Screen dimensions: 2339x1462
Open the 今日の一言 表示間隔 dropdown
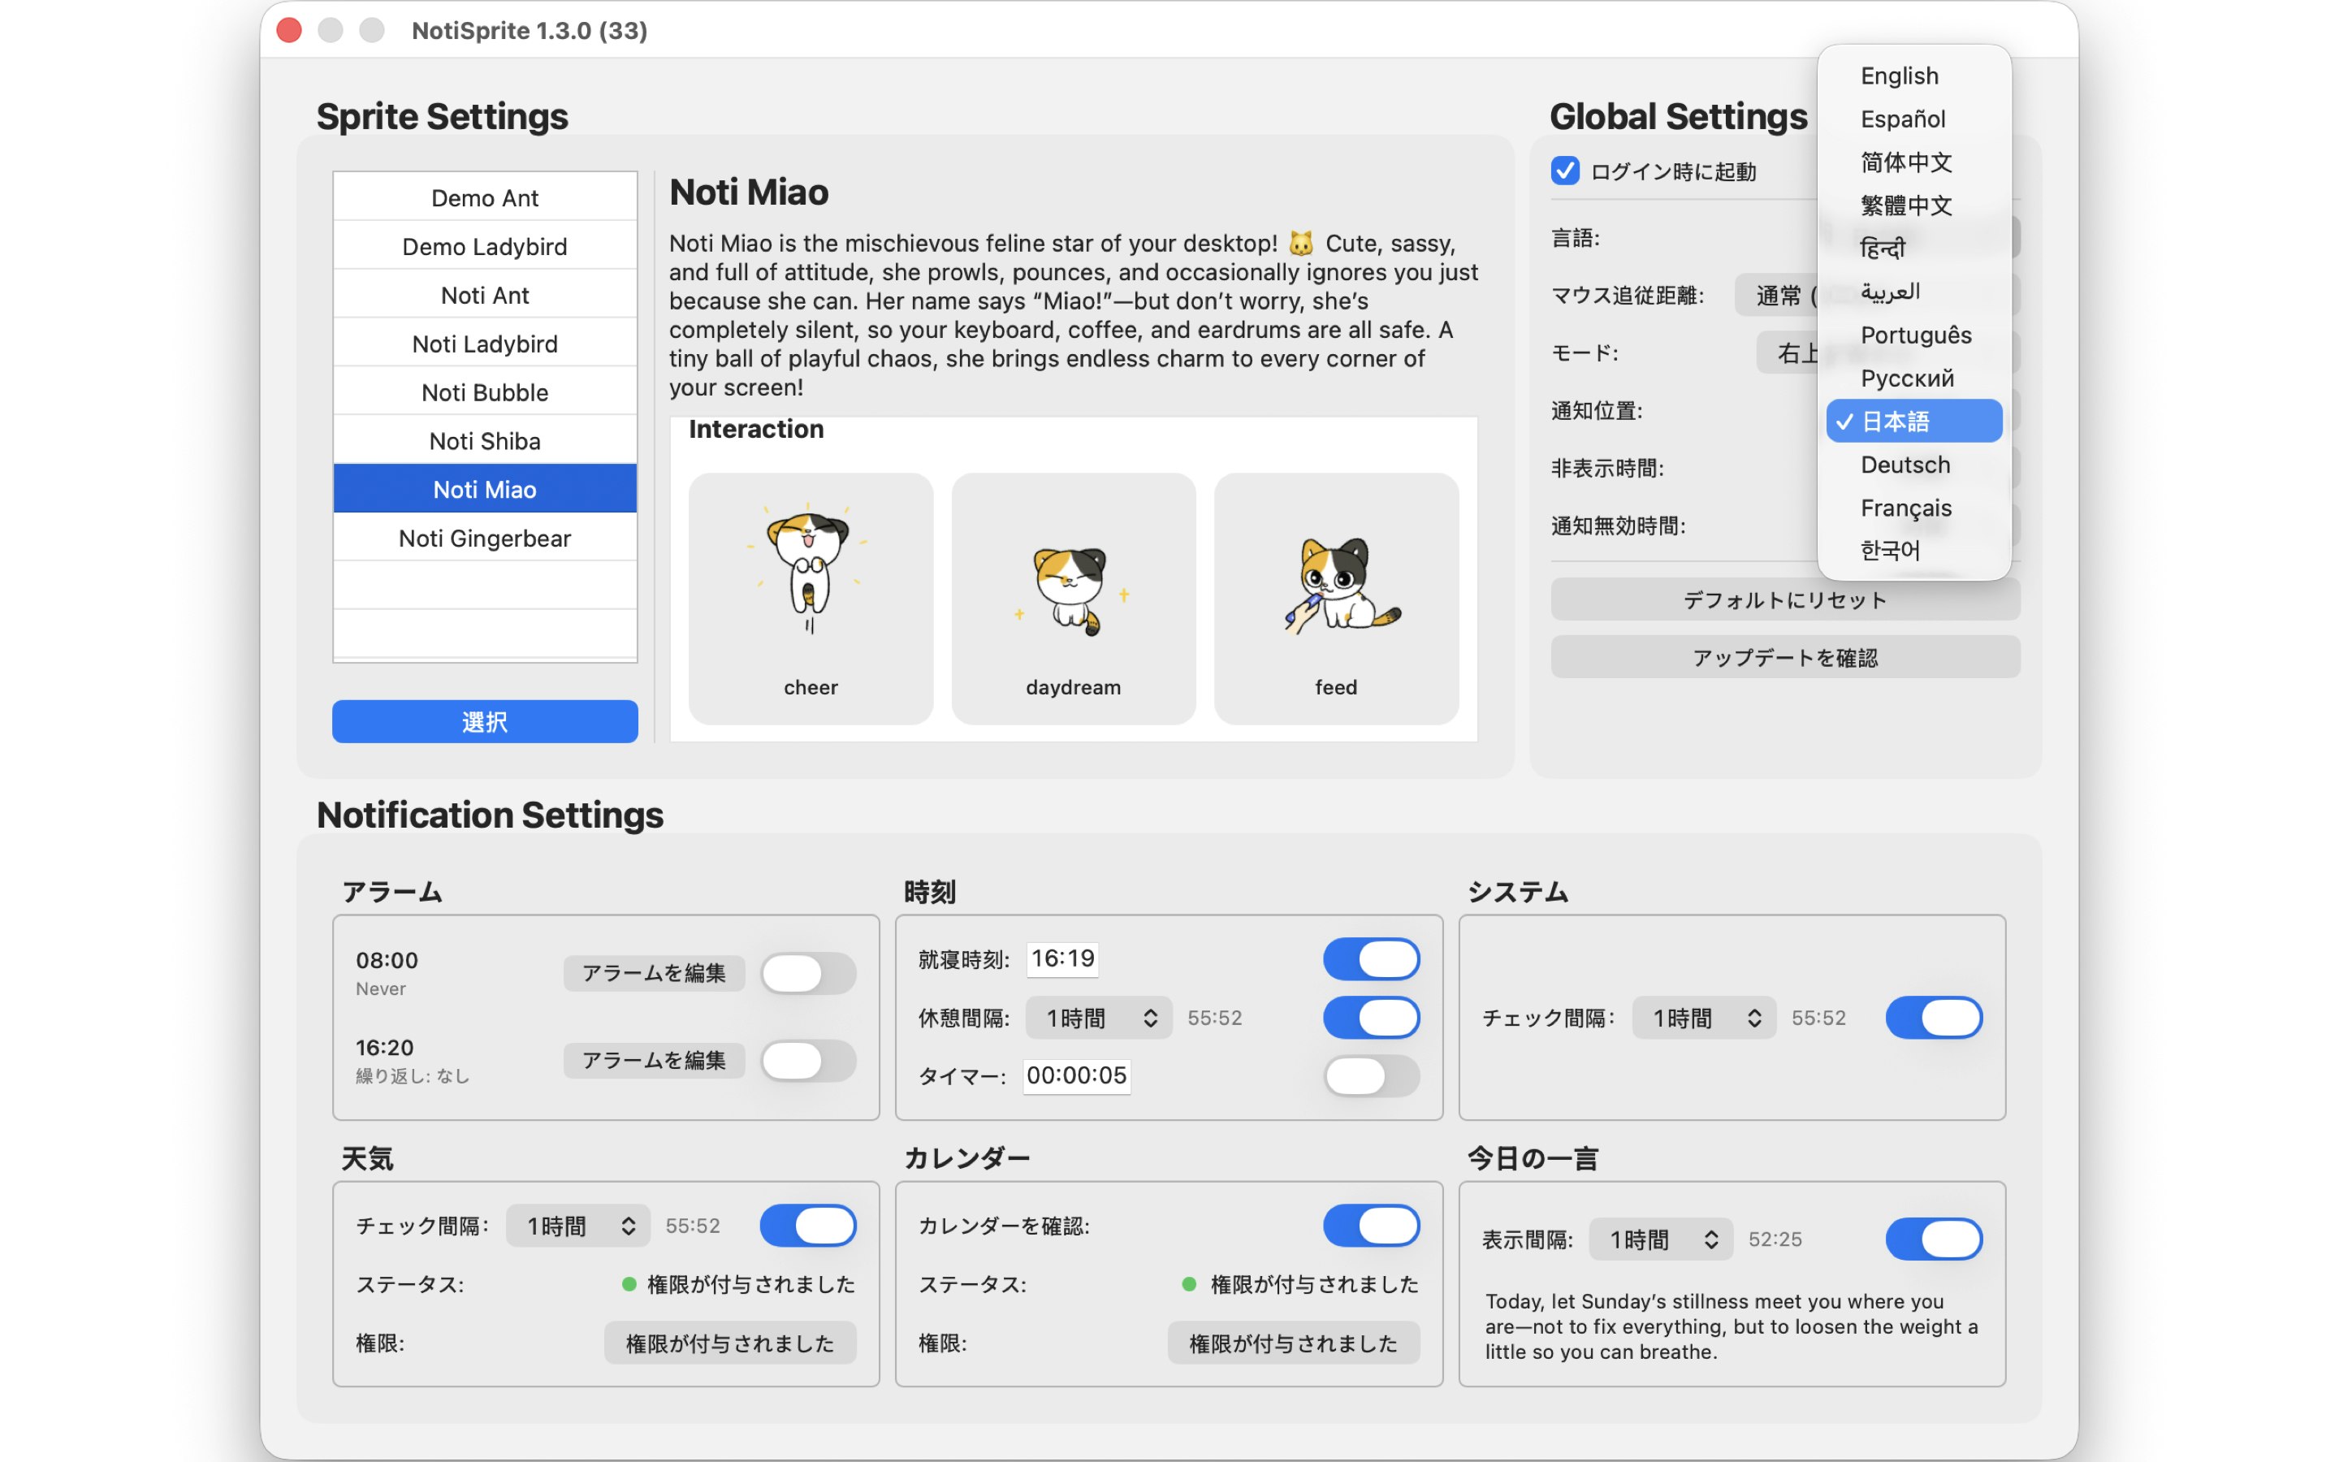[x=1659, y=1239]
